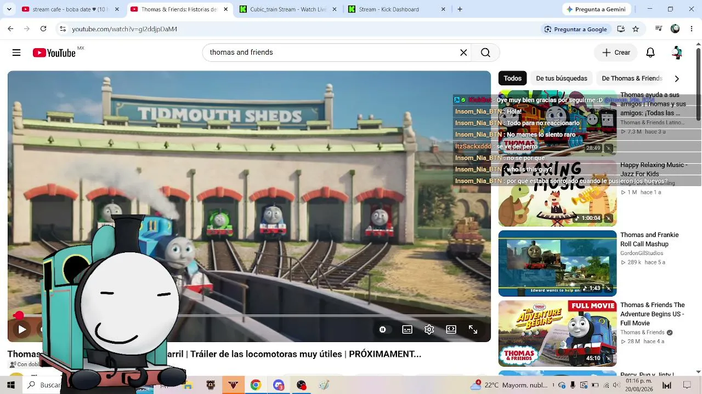The width and height of the screenshot is (702, 394).
Task: Show more filter chips with right arrow
Action: tap(677, 78)
